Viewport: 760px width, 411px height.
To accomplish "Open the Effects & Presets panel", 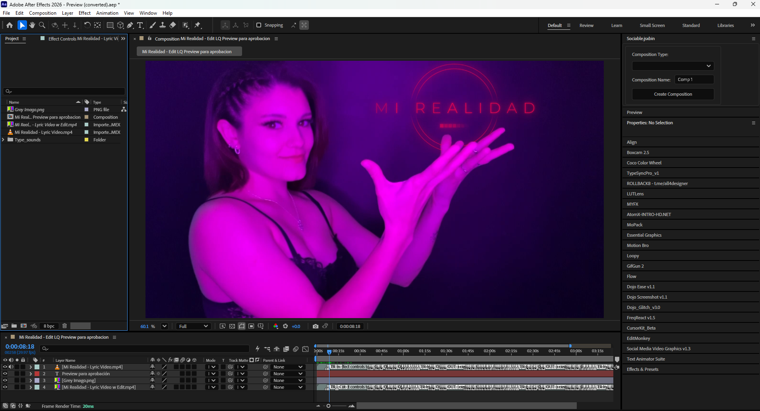I will [642, 369].
